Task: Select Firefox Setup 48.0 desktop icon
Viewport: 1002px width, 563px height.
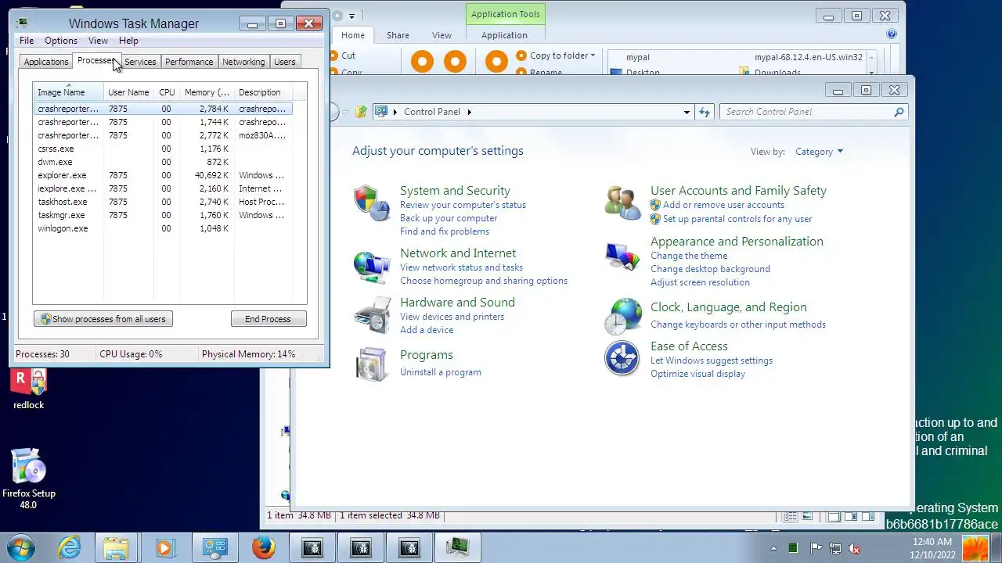Action: click(x=29, y=479)
